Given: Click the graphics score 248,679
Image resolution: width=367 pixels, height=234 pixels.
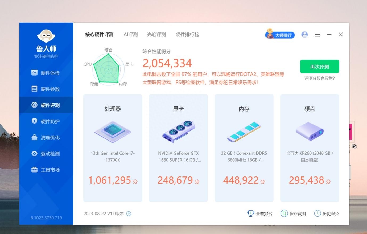Looking at the screenshot, I should click(x=175, y=180).
